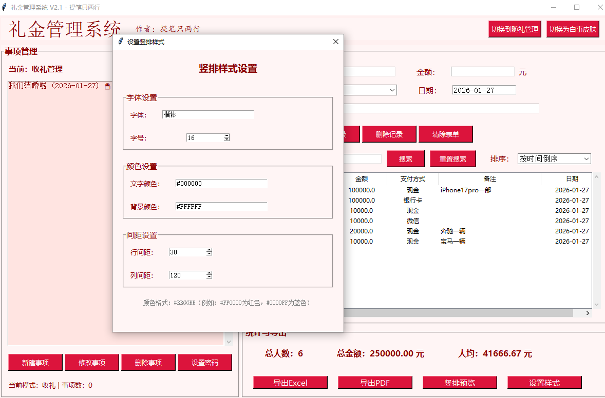Screen dimensions: 605x398
Task: Click the 设置密码 button
Action: (x=205, y=362)
